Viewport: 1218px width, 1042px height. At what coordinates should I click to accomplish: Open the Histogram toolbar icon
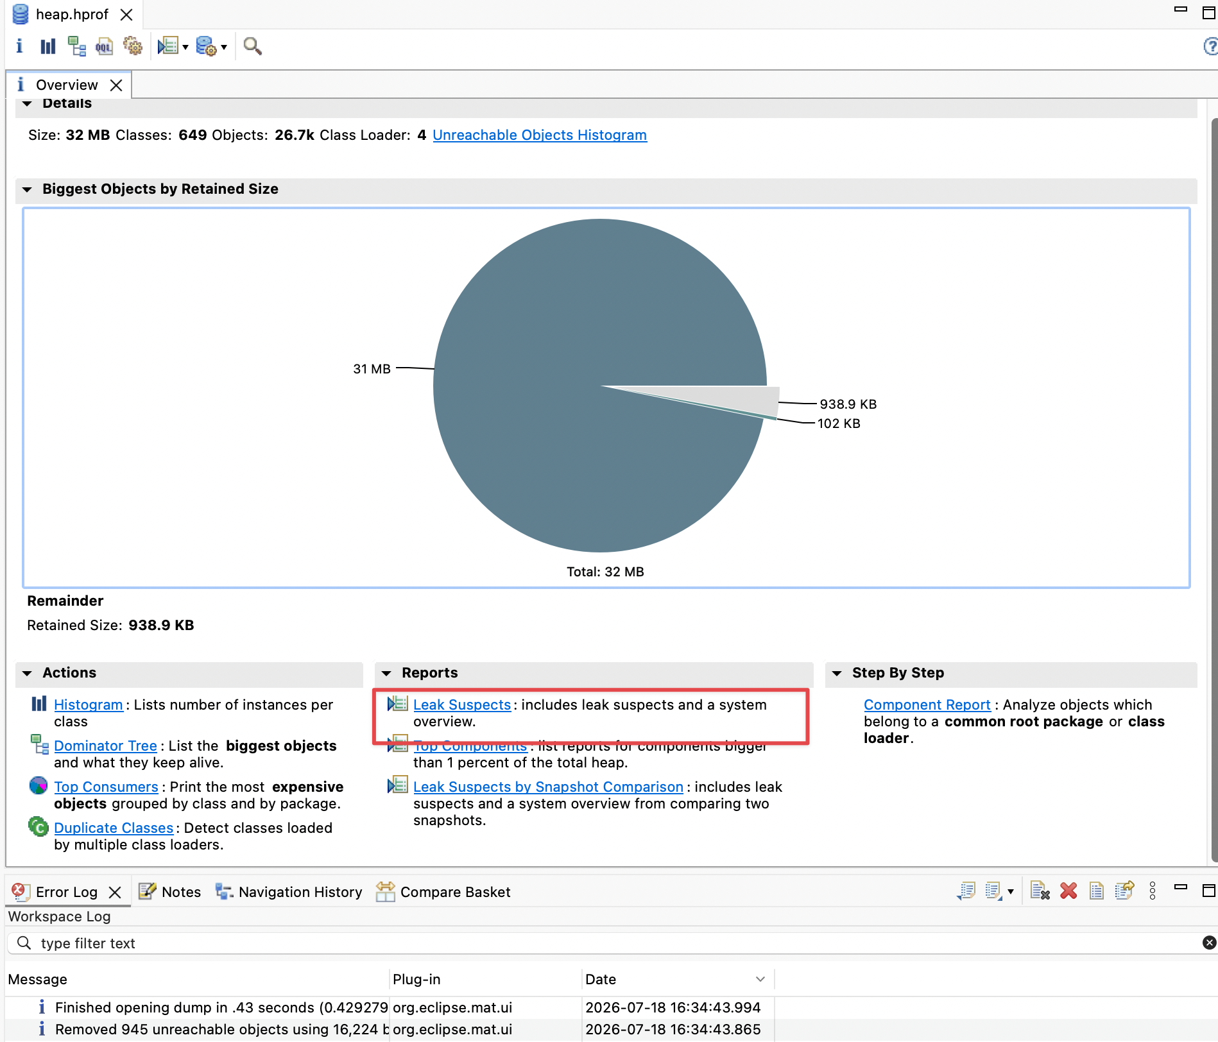[x=48, y=46]
